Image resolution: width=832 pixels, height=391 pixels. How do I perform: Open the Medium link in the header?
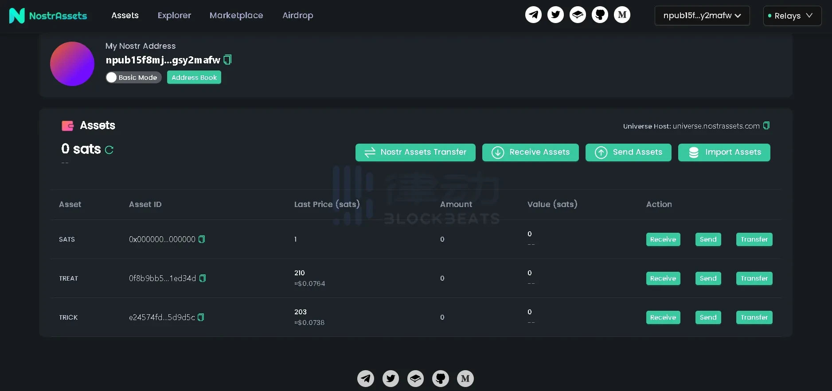coord(622,15)
